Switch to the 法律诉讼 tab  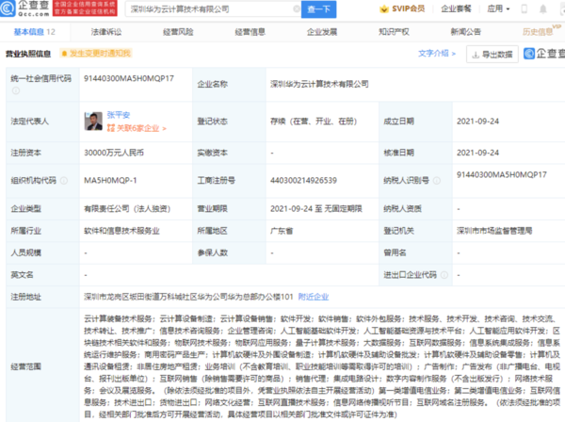click(x=105, y=32)
